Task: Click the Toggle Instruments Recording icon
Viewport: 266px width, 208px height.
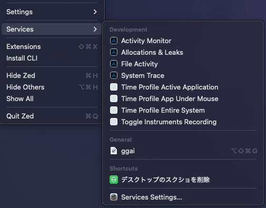Action: click(114, 122)
